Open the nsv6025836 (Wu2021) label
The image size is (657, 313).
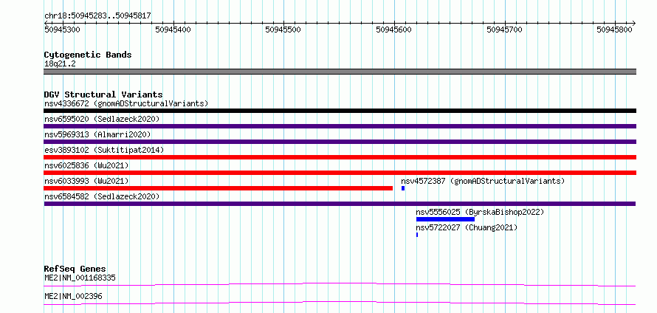point(86,165)
